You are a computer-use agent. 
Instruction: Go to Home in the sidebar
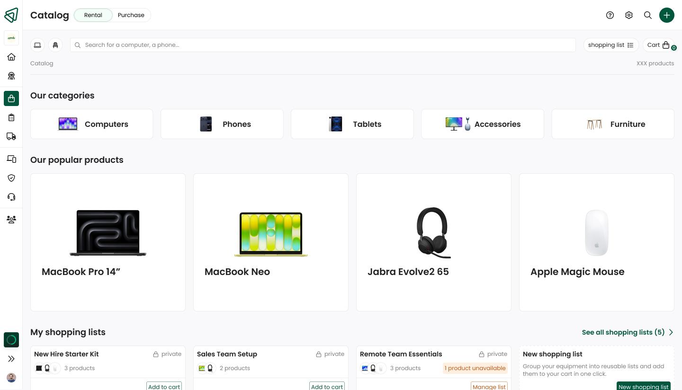(11, 57)
